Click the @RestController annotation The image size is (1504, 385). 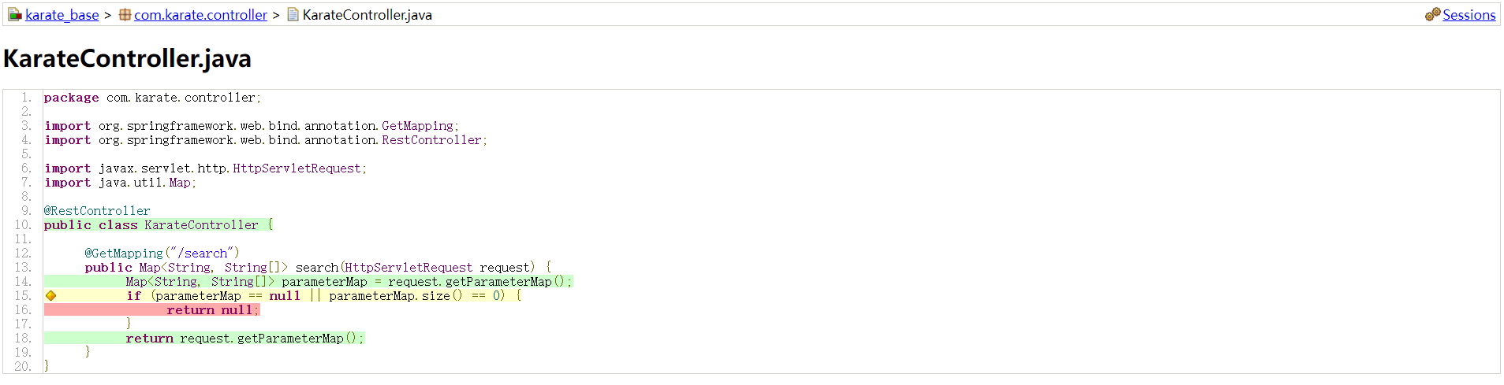tap(97, 211)
